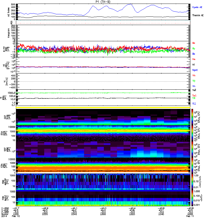Click the Feb 10 date label

[16, 216]
